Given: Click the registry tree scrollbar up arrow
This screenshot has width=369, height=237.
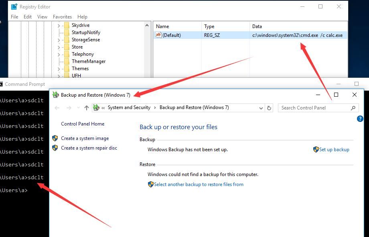Looking at the screenshot, I should click(147, 25).
